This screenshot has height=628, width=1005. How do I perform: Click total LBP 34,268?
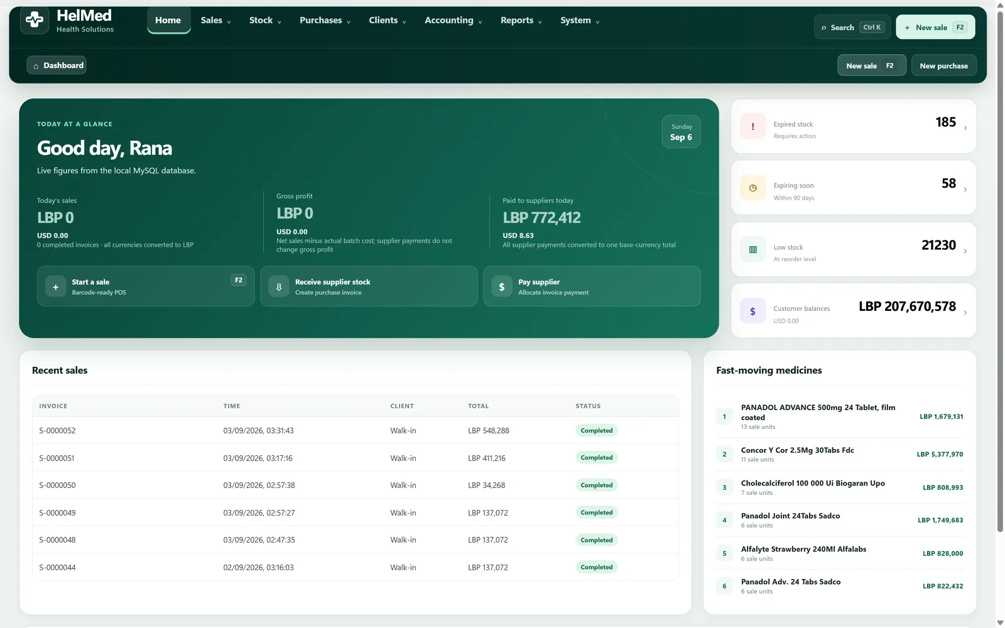click(x=486, y=485)
